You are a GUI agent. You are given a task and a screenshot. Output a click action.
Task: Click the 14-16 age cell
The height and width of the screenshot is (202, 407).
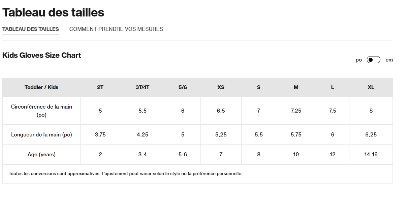371,155
